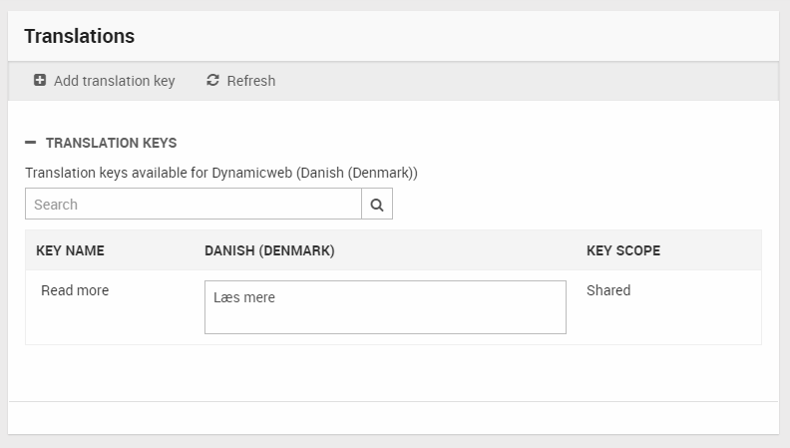This screenshot has height=448, width=790.
Task: Collapse the section using the minus icon
Action: 31,143
